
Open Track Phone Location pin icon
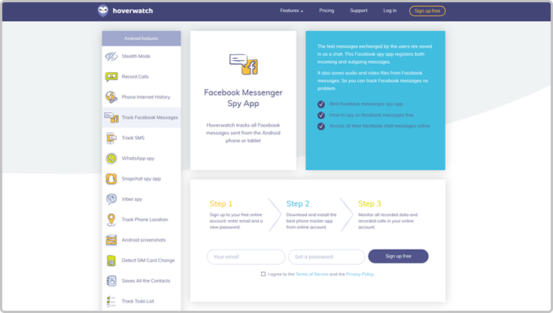(x=111, y=220)
